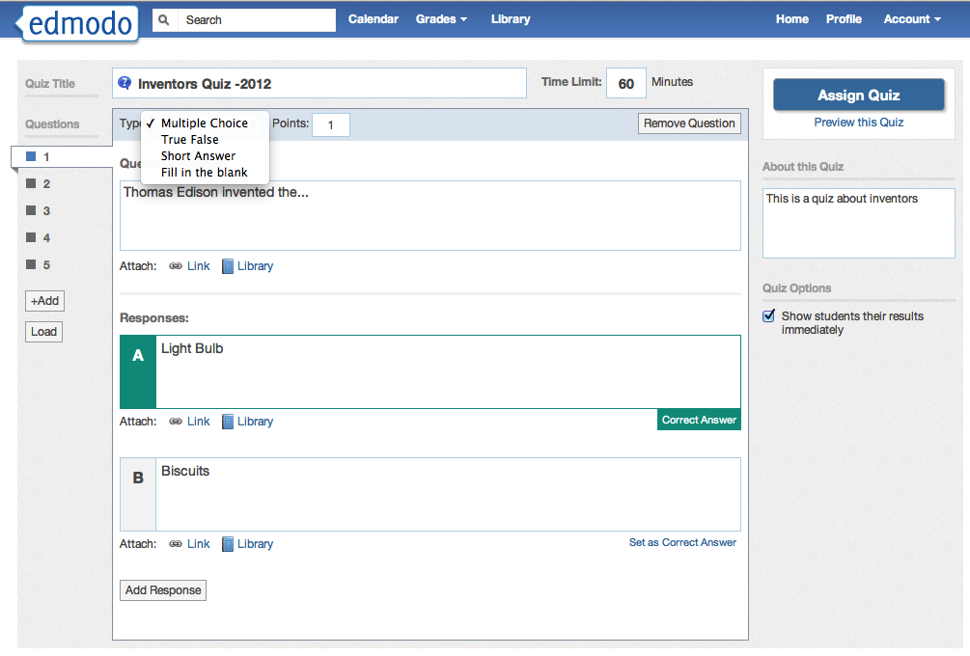Image resolution: width=970 pixels, height=656 pixels.
Task: Uncheck Show students their results immediately
Action: (769, 315)
